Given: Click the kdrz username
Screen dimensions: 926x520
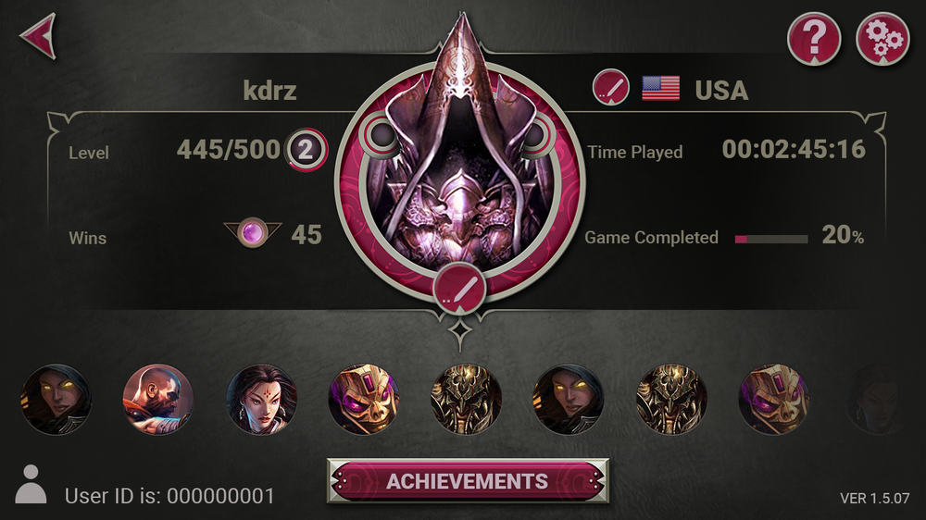Looking at the screenshot, I should (269, 91).
